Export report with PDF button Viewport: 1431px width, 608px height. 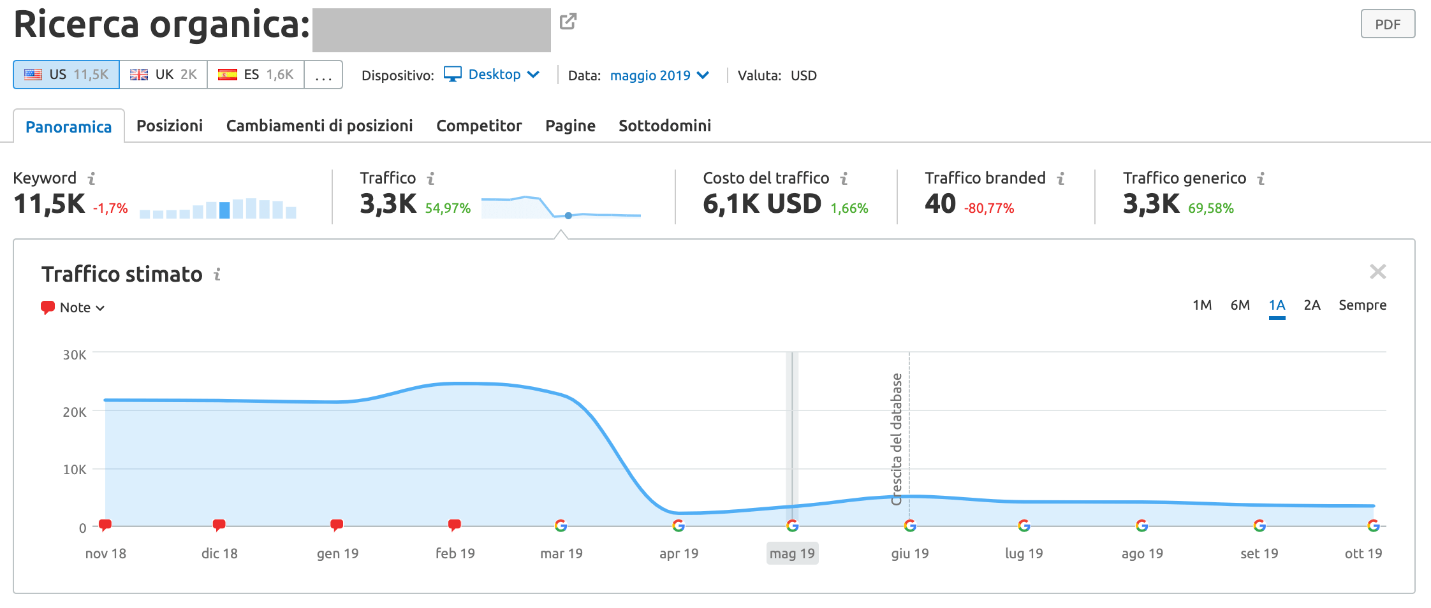pos(1388,24)
